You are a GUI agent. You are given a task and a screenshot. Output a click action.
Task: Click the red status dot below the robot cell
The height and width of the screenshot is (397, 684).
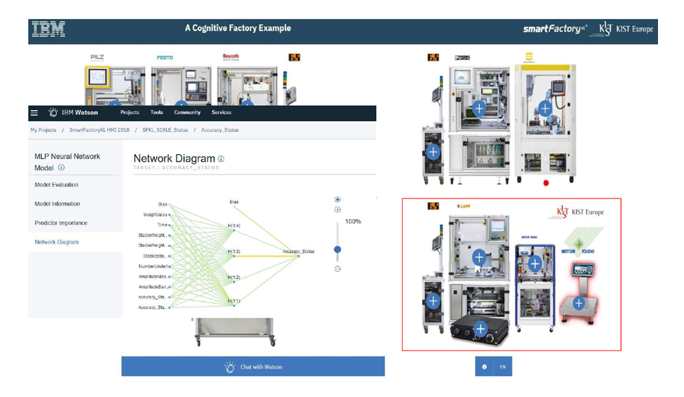[546, 183]
